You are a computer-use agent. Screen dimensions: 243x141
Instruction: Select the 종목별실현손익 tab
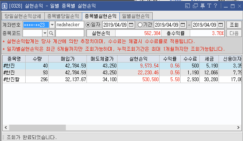click(101, 16)
